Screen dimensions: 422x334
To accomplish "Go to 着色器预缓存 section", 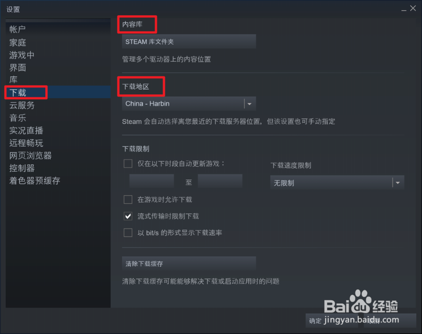I will pos(35,181).
